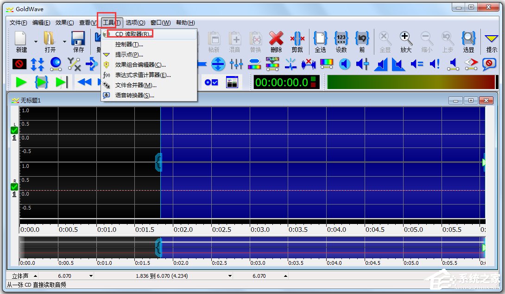Image resolution: width=505 pixels, height=294 pixels.
Task: Open the control properties icon with checkmark
Action: [x=211, y=83]
